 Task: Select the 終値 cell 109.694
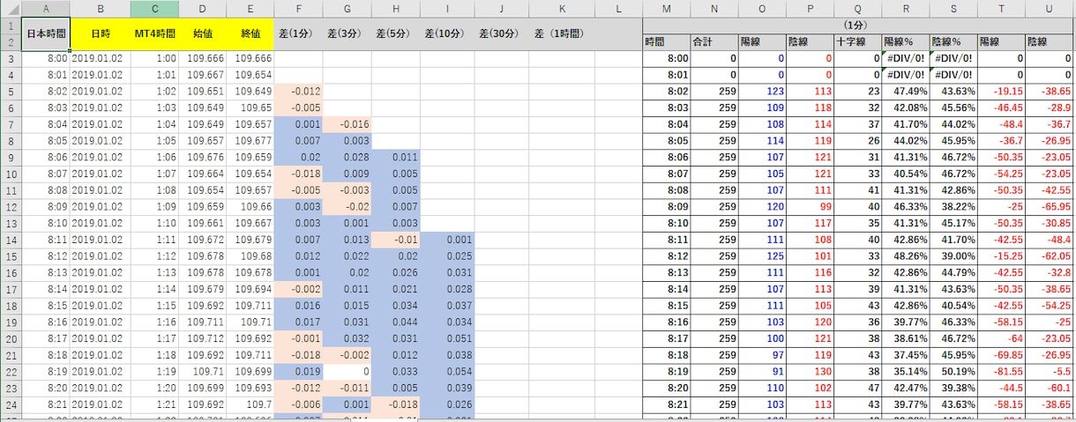250,289
